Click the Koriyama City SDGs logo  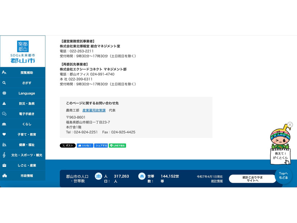coord(23,51)
